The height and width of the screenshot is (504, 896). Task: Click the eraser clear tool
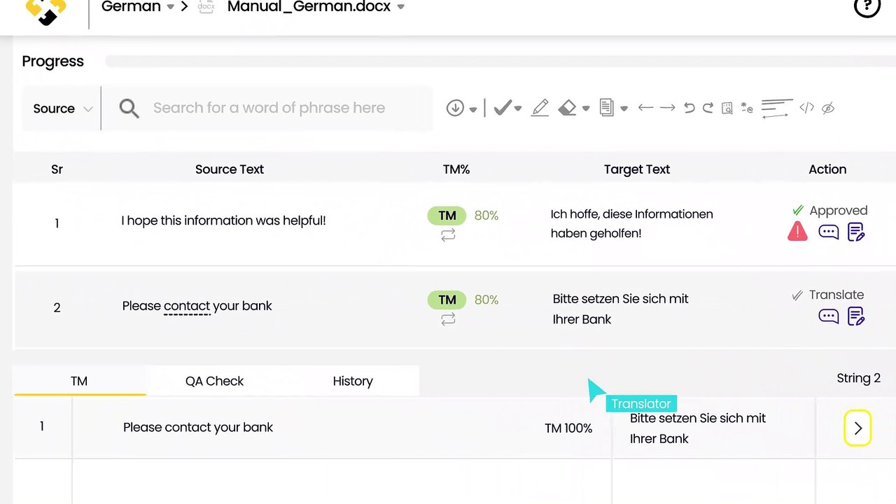point(568,108)
